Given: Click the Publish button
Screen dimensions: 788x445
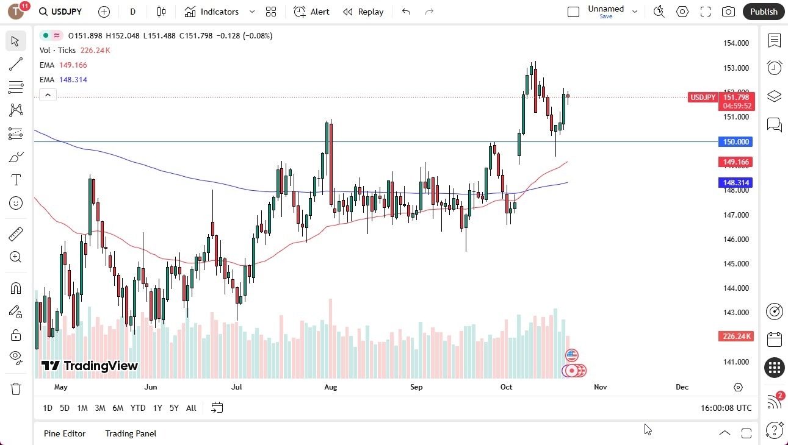Looking at the screenshot, I should tap(763, 11).
